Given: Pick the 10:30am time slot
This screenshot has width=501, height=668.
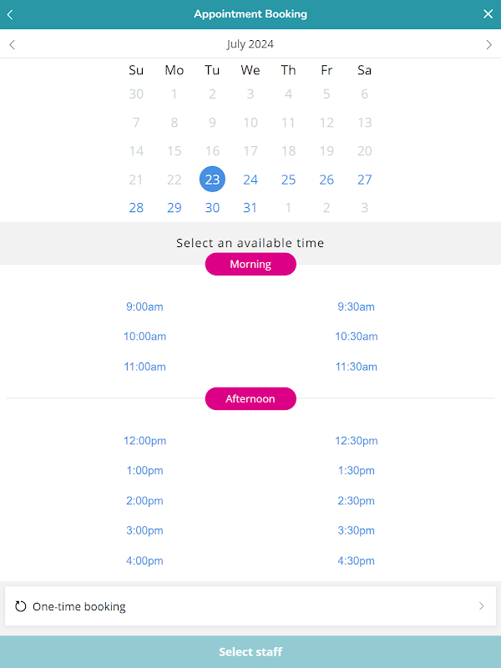Looking at the screenshot, I should (357, 337).
